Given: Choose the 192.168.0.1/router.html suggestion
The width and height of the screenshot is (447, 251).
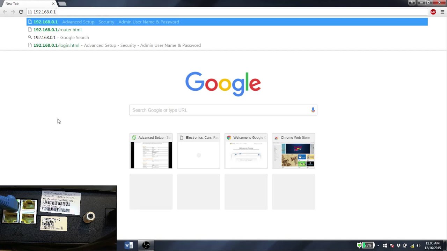Looking at the screenshot, I should (x=227, y=30).
